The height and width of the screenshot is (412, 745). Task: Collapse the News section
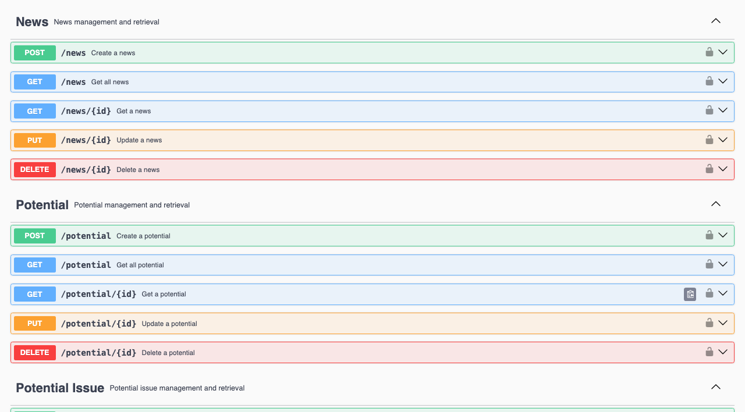[x=716, y=21]
